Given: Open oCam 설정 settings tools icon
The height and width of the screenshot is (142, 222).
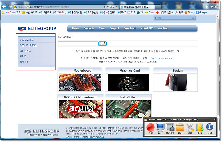Looking at the screenshot, I should coord(190,129).
